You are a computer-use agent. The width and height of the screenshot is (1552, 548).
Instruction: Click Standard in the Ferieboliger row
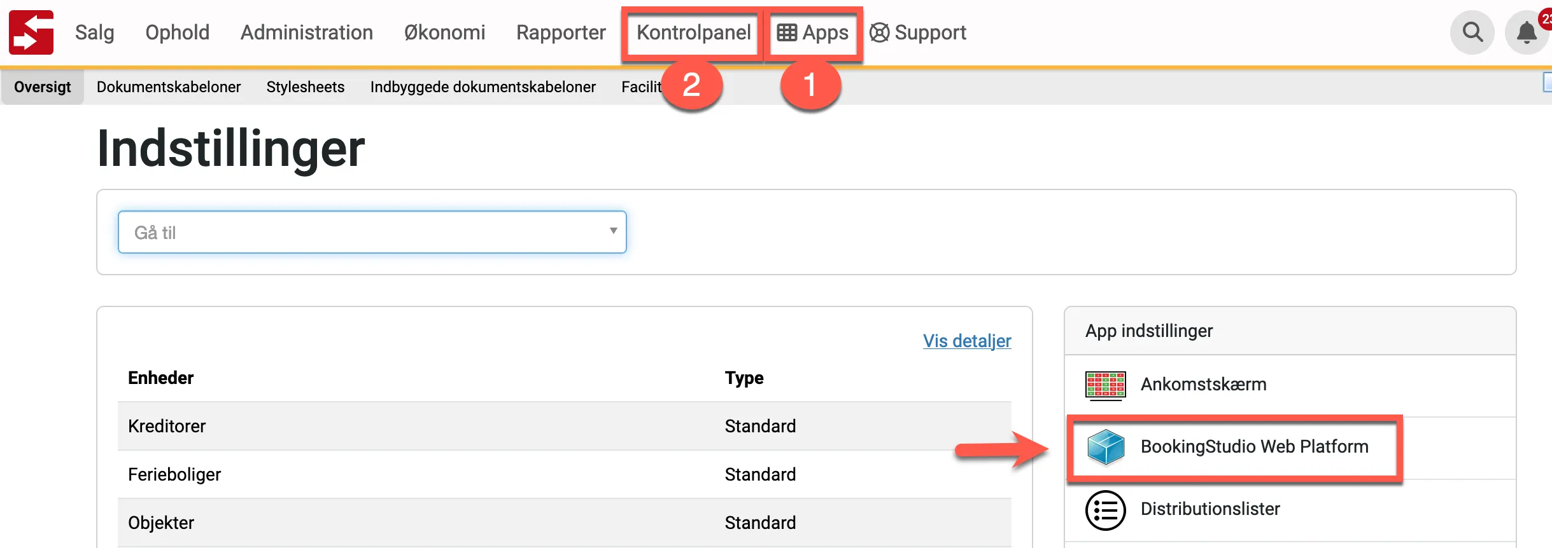click(760, 474)
